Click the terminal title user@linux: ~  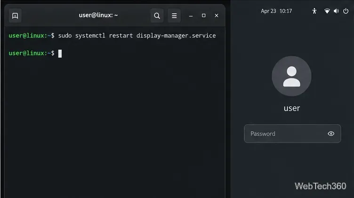point(98,15)
